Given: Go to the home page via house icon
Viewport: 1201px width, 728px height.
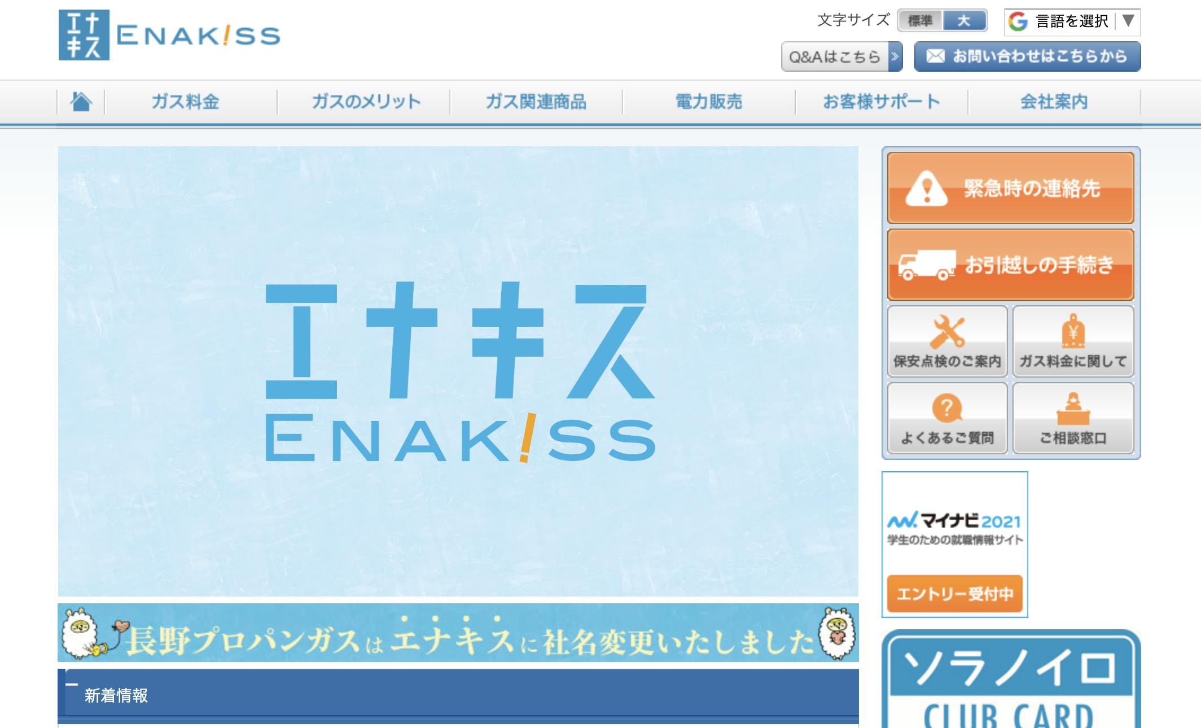Looking at the screenshot, I should click(x=81, y=102).
